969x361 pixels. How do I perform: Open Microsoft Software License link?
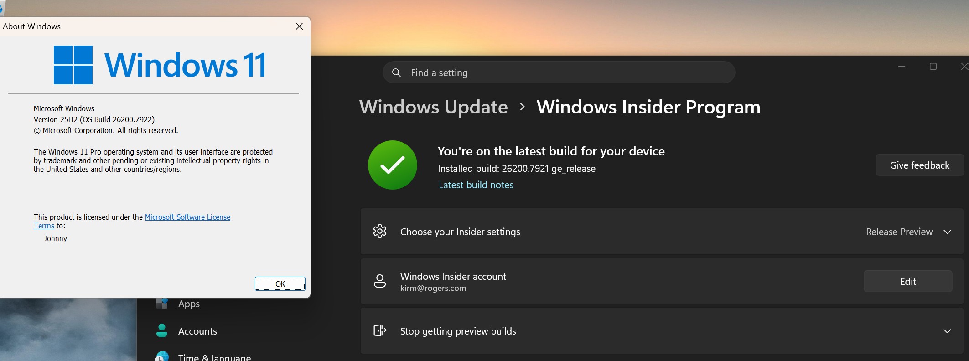pos(187,217)
